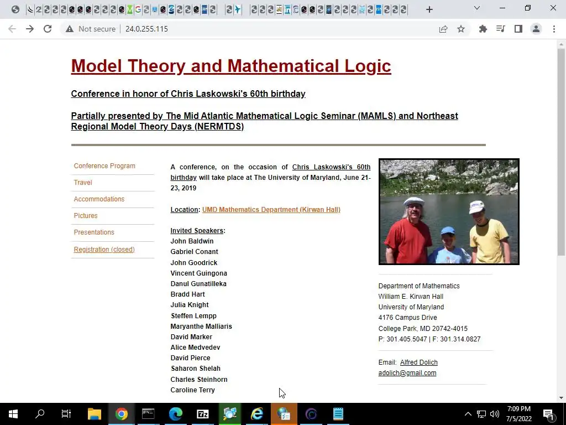Open Task View on taskbar
Image resolution: width=566 pixels, height=425 pixels.
click(66, 414)
